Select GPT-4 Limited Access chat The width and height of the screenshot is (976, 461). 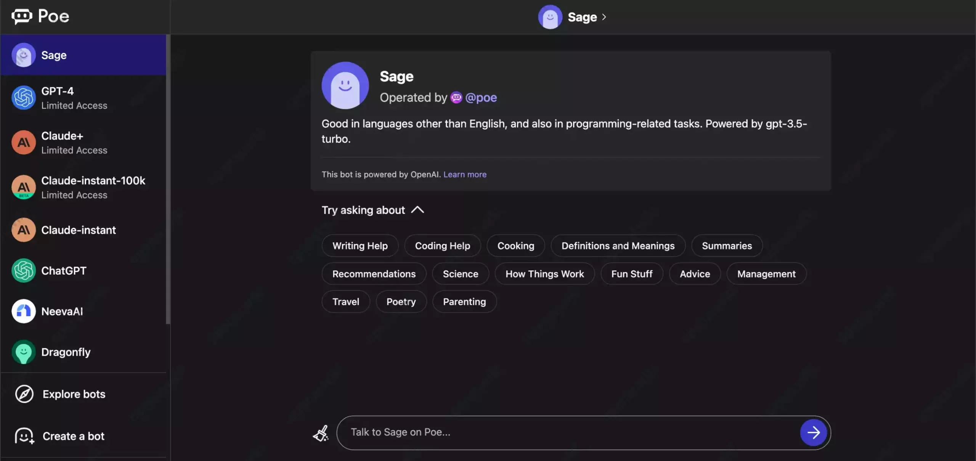tap(83, 98)
